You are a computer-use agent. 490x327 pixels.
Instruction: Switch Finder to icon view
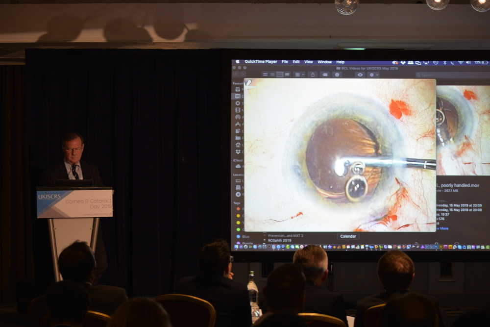(x=265, y=75)
